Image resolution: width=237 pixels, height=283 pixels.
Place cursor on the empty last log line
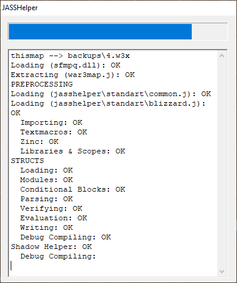pyautogui.click(x=113, y=266)
